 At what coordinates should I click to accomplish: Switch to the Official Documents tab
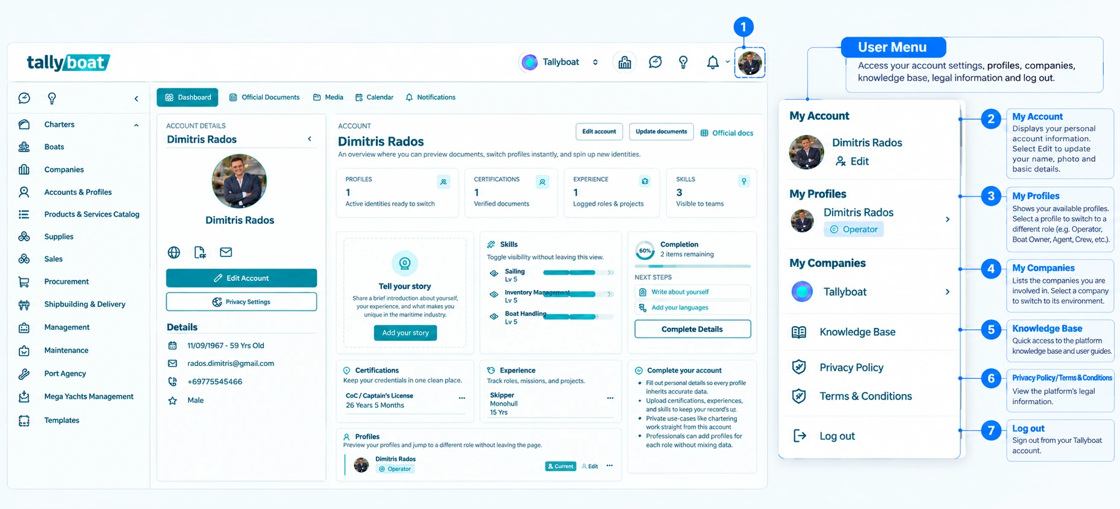[x=264, y=97]
